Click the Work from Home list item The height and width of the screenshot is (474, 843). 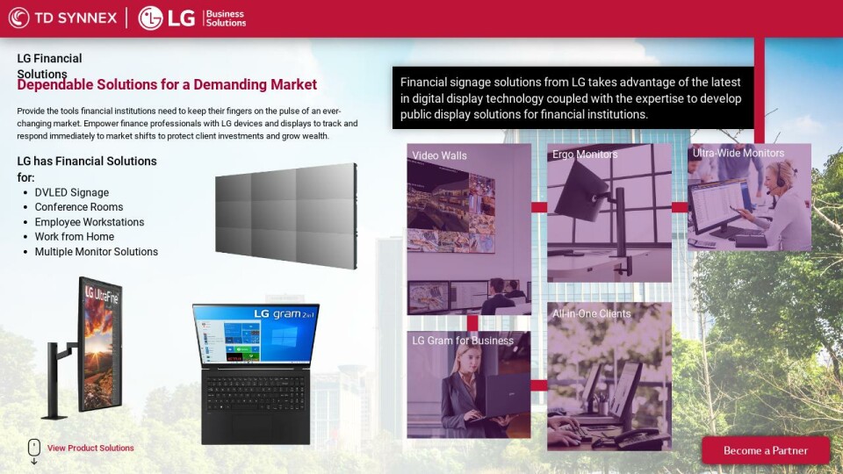pos(75,237)
